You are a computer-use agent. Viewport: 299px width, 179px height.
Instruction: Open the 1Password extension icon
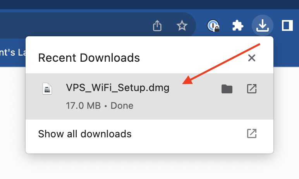coord(213,25)
